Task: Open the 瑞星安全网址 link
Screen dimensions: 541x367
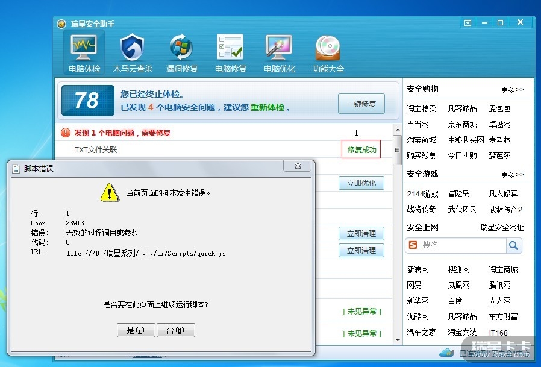Action: pos(502,228)
